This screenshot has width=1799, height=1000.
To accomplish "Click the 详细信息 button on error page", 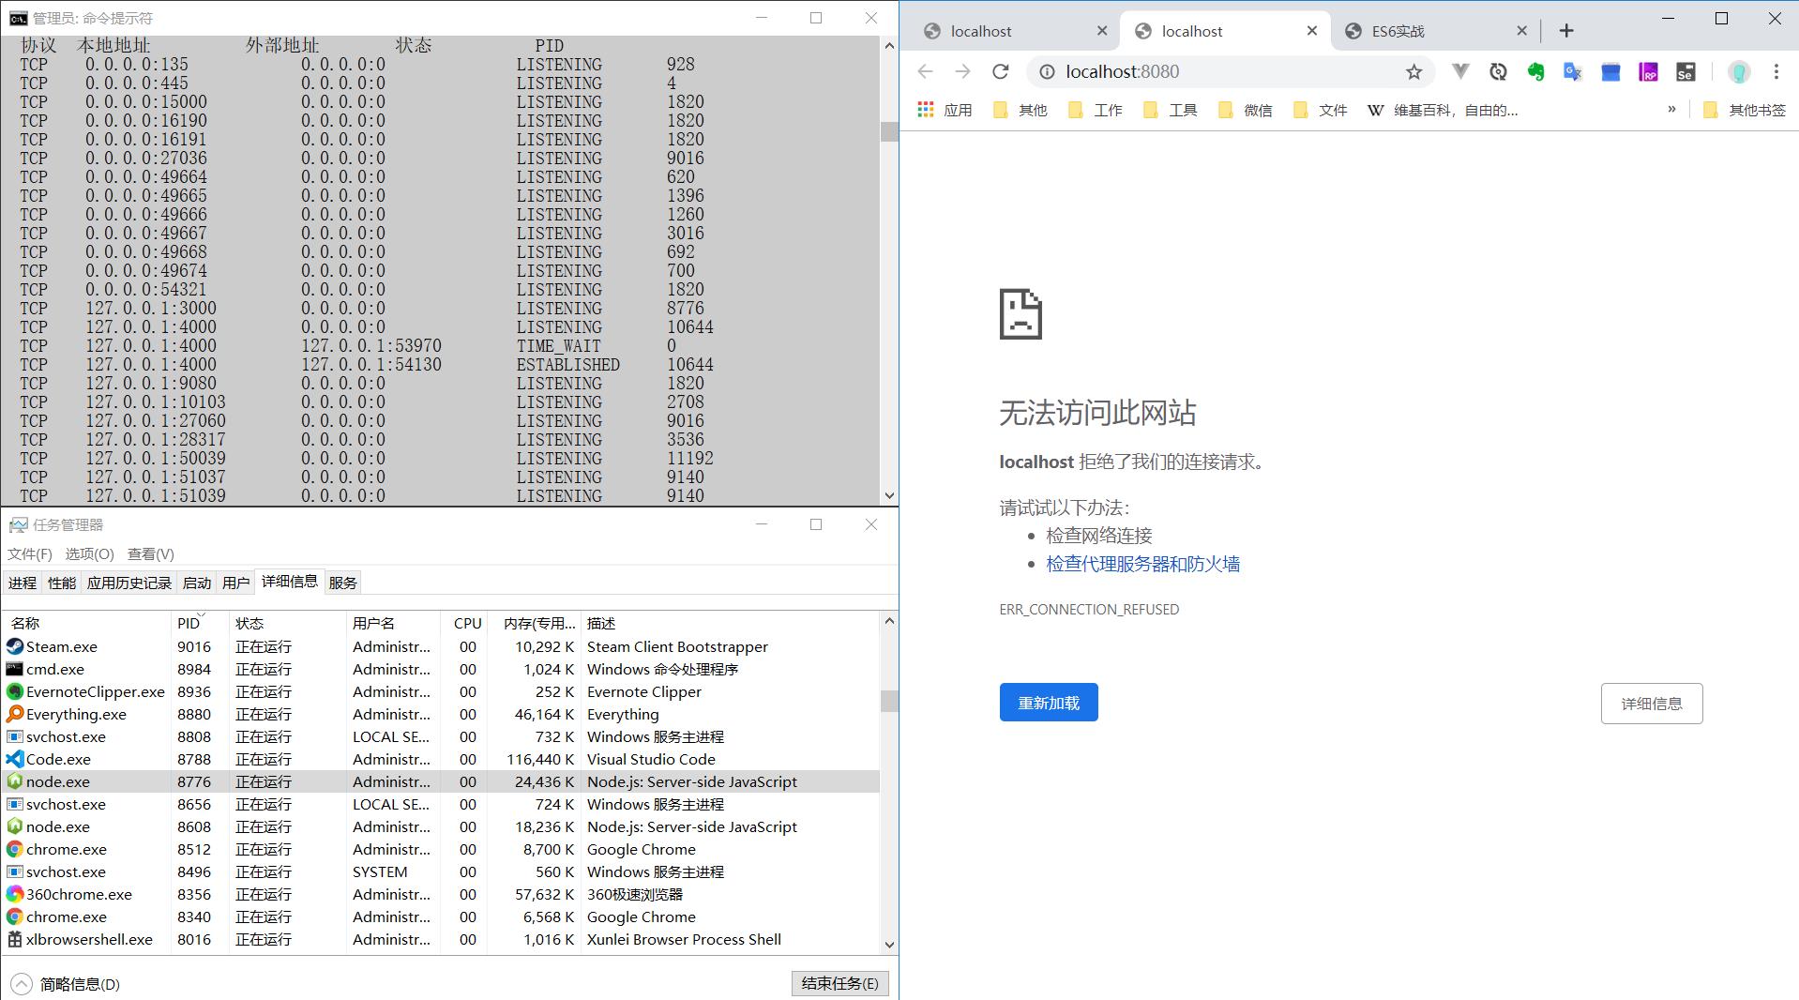I will [x=1652, y=704].
